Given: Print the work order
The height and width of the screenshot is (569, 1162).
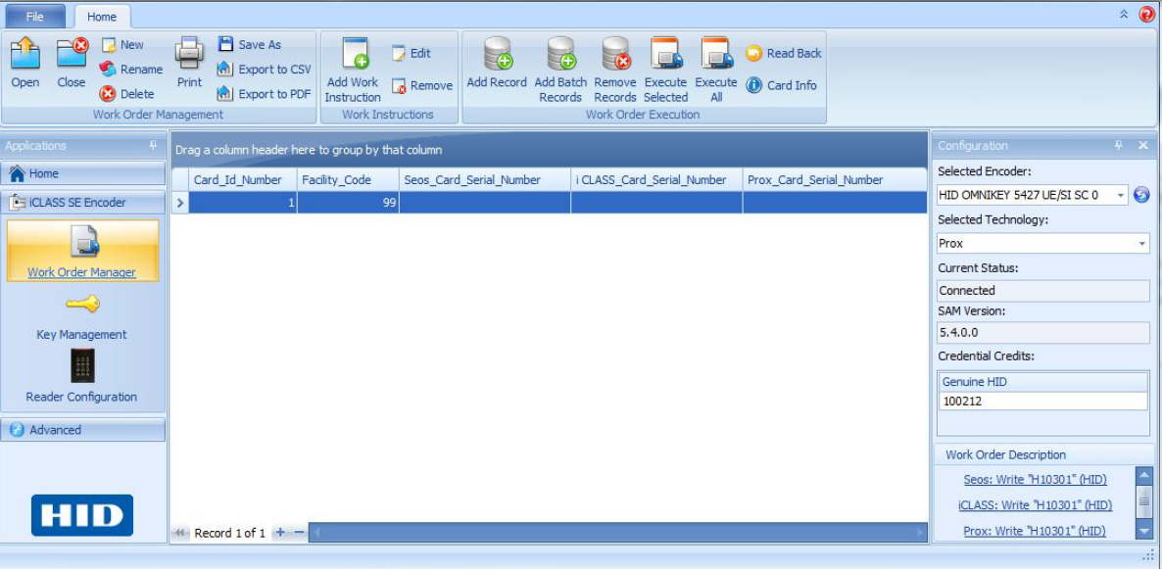Looking at the screenshot, I should tap(189, 63).
